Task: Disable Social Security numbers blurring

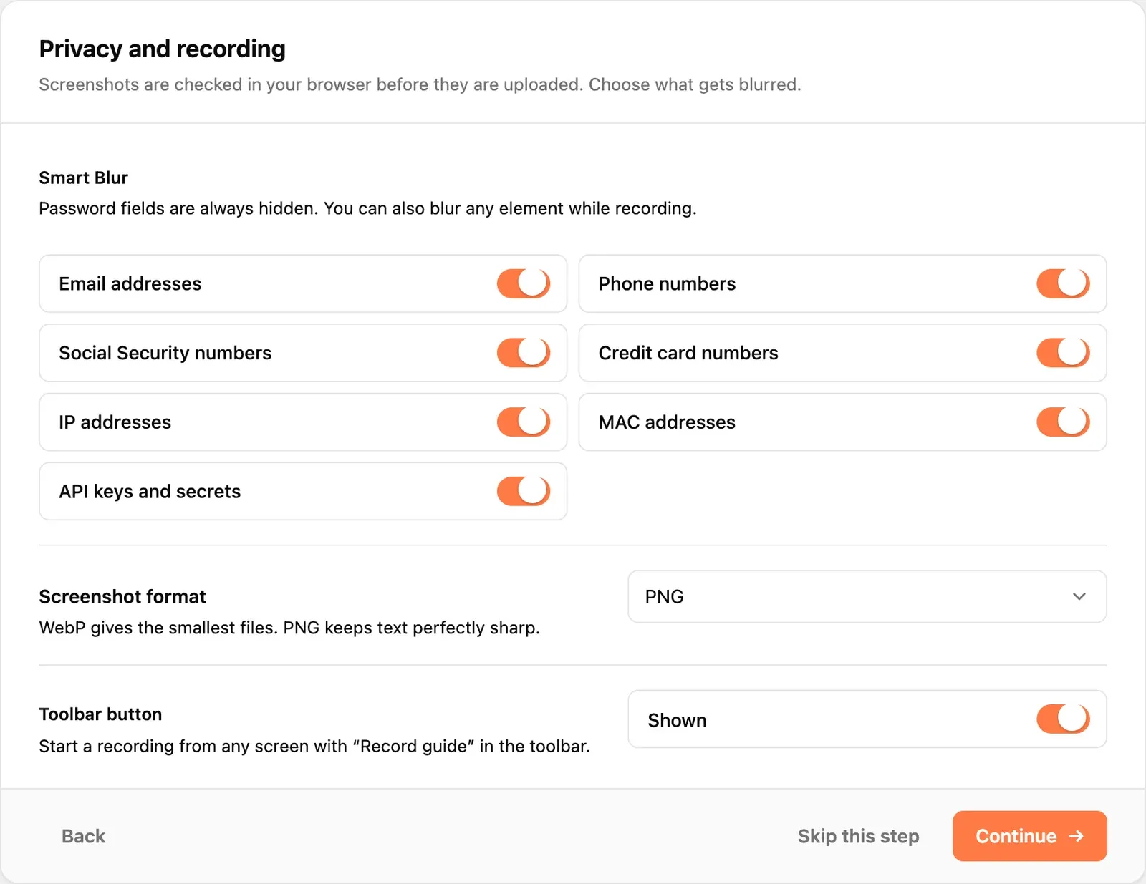Action: pyautogui.click(x=524, y=353)
